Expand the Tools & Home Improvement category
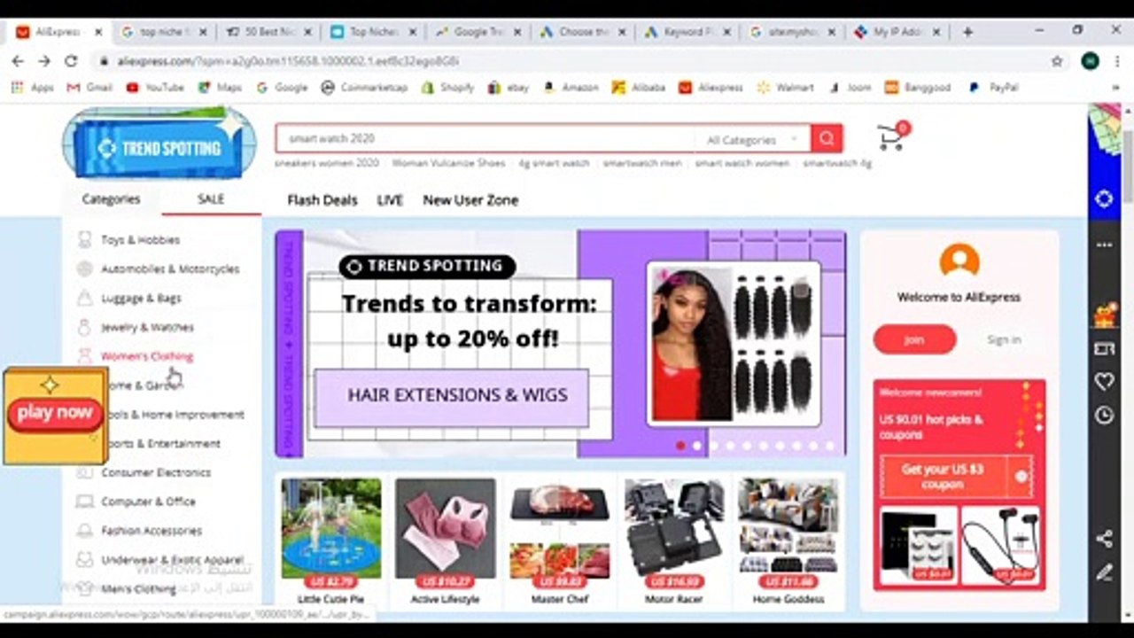This screenshot has width=1134, height=638. (171, 415)
